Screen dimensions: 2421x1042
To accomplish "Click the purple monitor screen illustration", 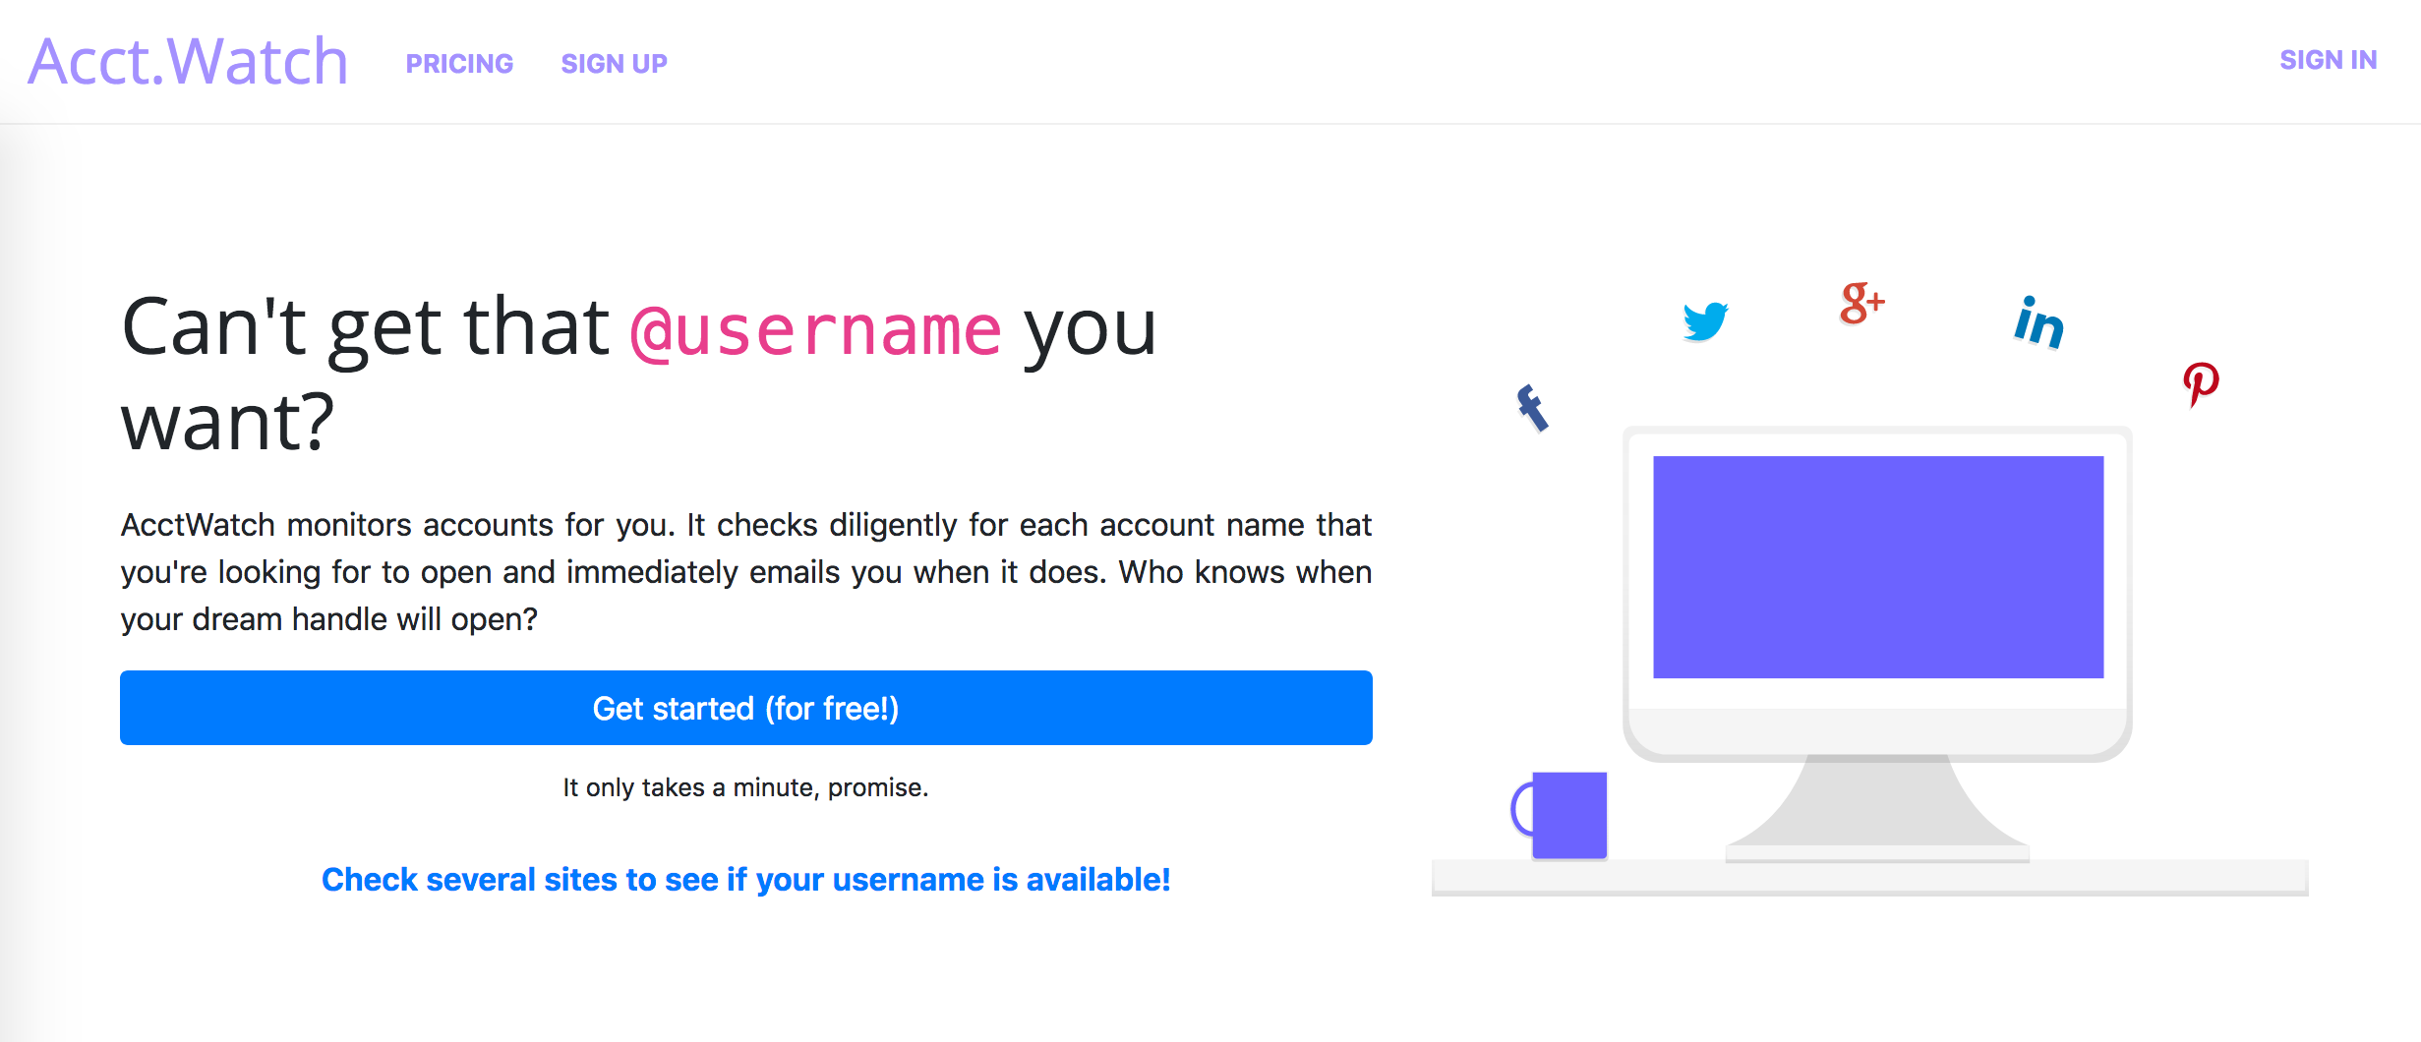I will [1878, 566].
